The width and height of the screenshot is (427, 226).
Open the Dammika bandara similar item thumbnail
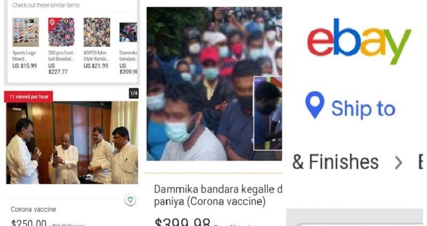[x=128, y=32]
